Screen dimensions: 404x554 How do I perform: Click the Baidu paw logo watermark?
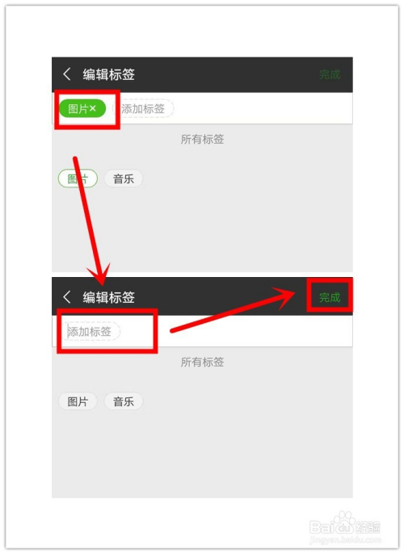[344, 520]
